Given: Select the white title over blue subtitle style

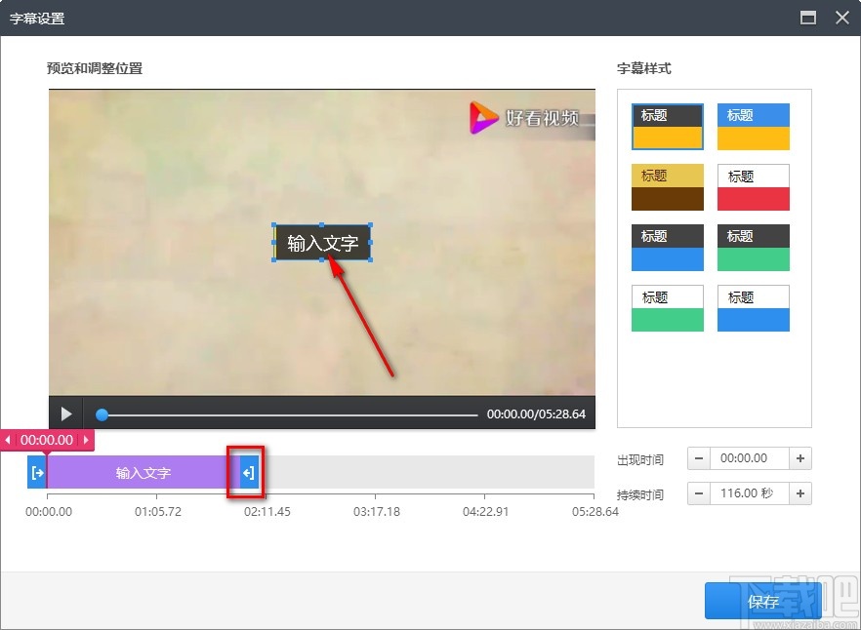Looking at the screenshot, I should (x=754, y=308).
